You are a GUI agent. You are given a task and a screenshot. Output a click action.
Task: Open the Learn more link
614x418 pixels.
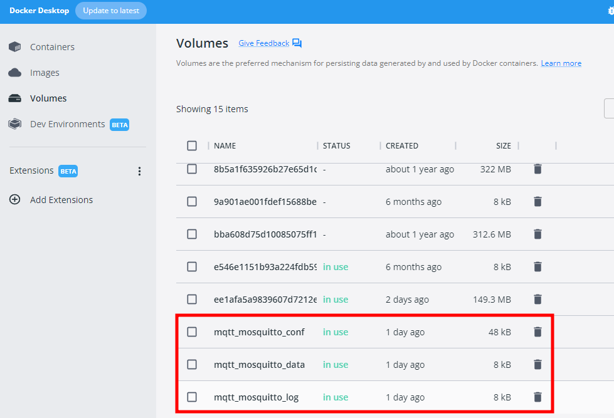click(561, 63)
